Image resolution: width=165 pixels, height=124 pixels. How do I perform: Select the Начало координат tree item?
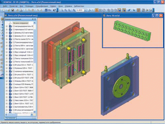(x=21, y=23)
